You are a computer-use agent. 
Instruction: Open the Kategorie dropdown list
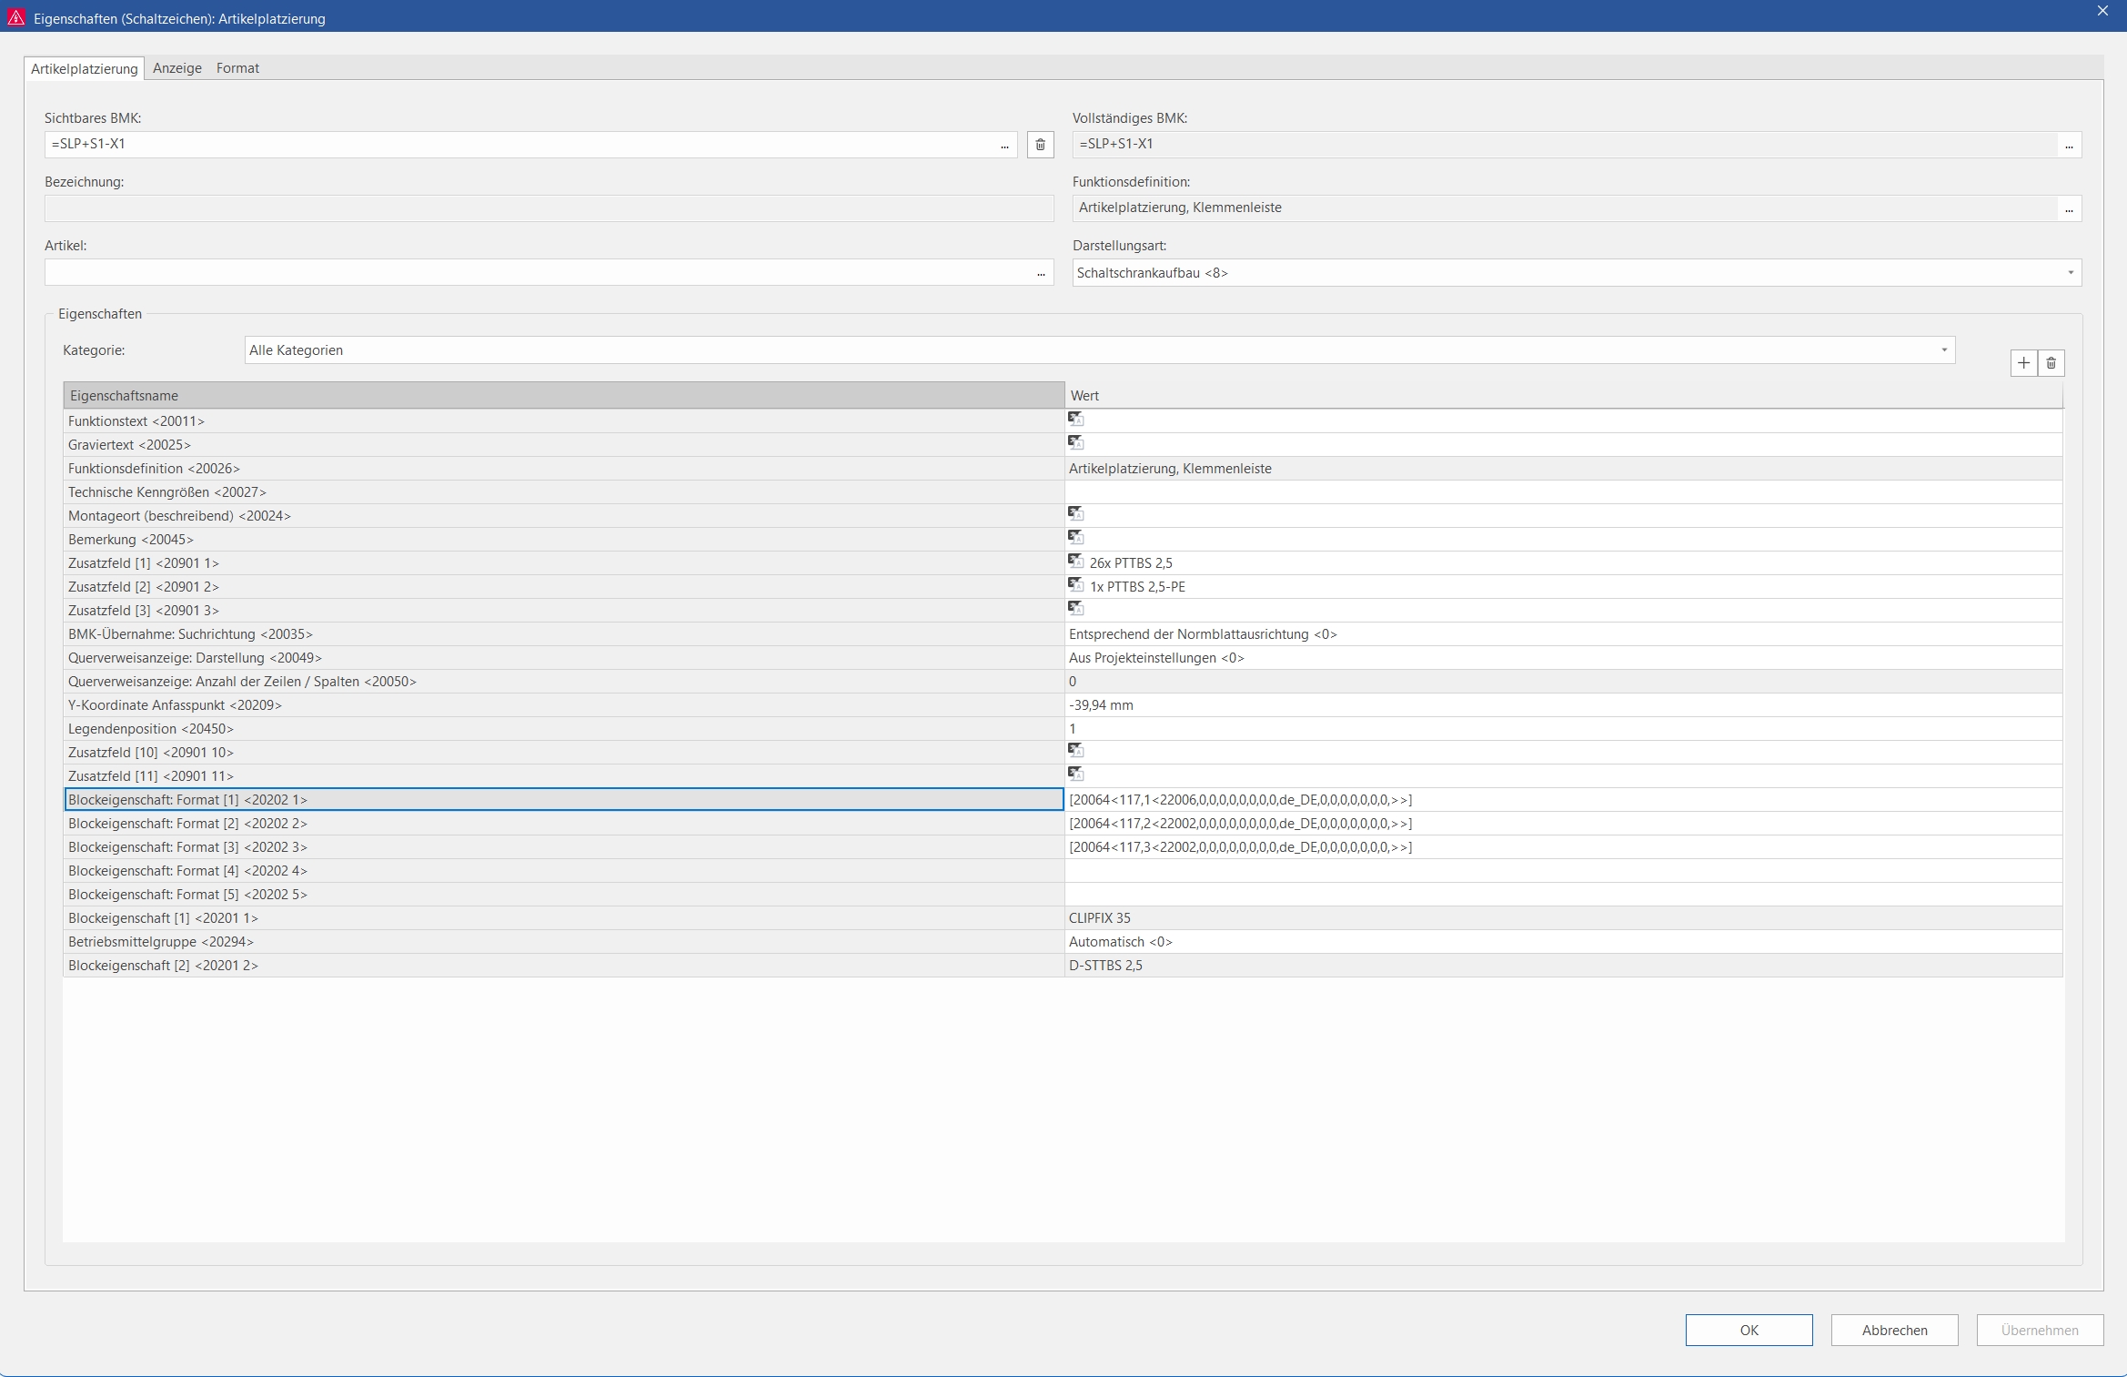(x=1943, y=350)
